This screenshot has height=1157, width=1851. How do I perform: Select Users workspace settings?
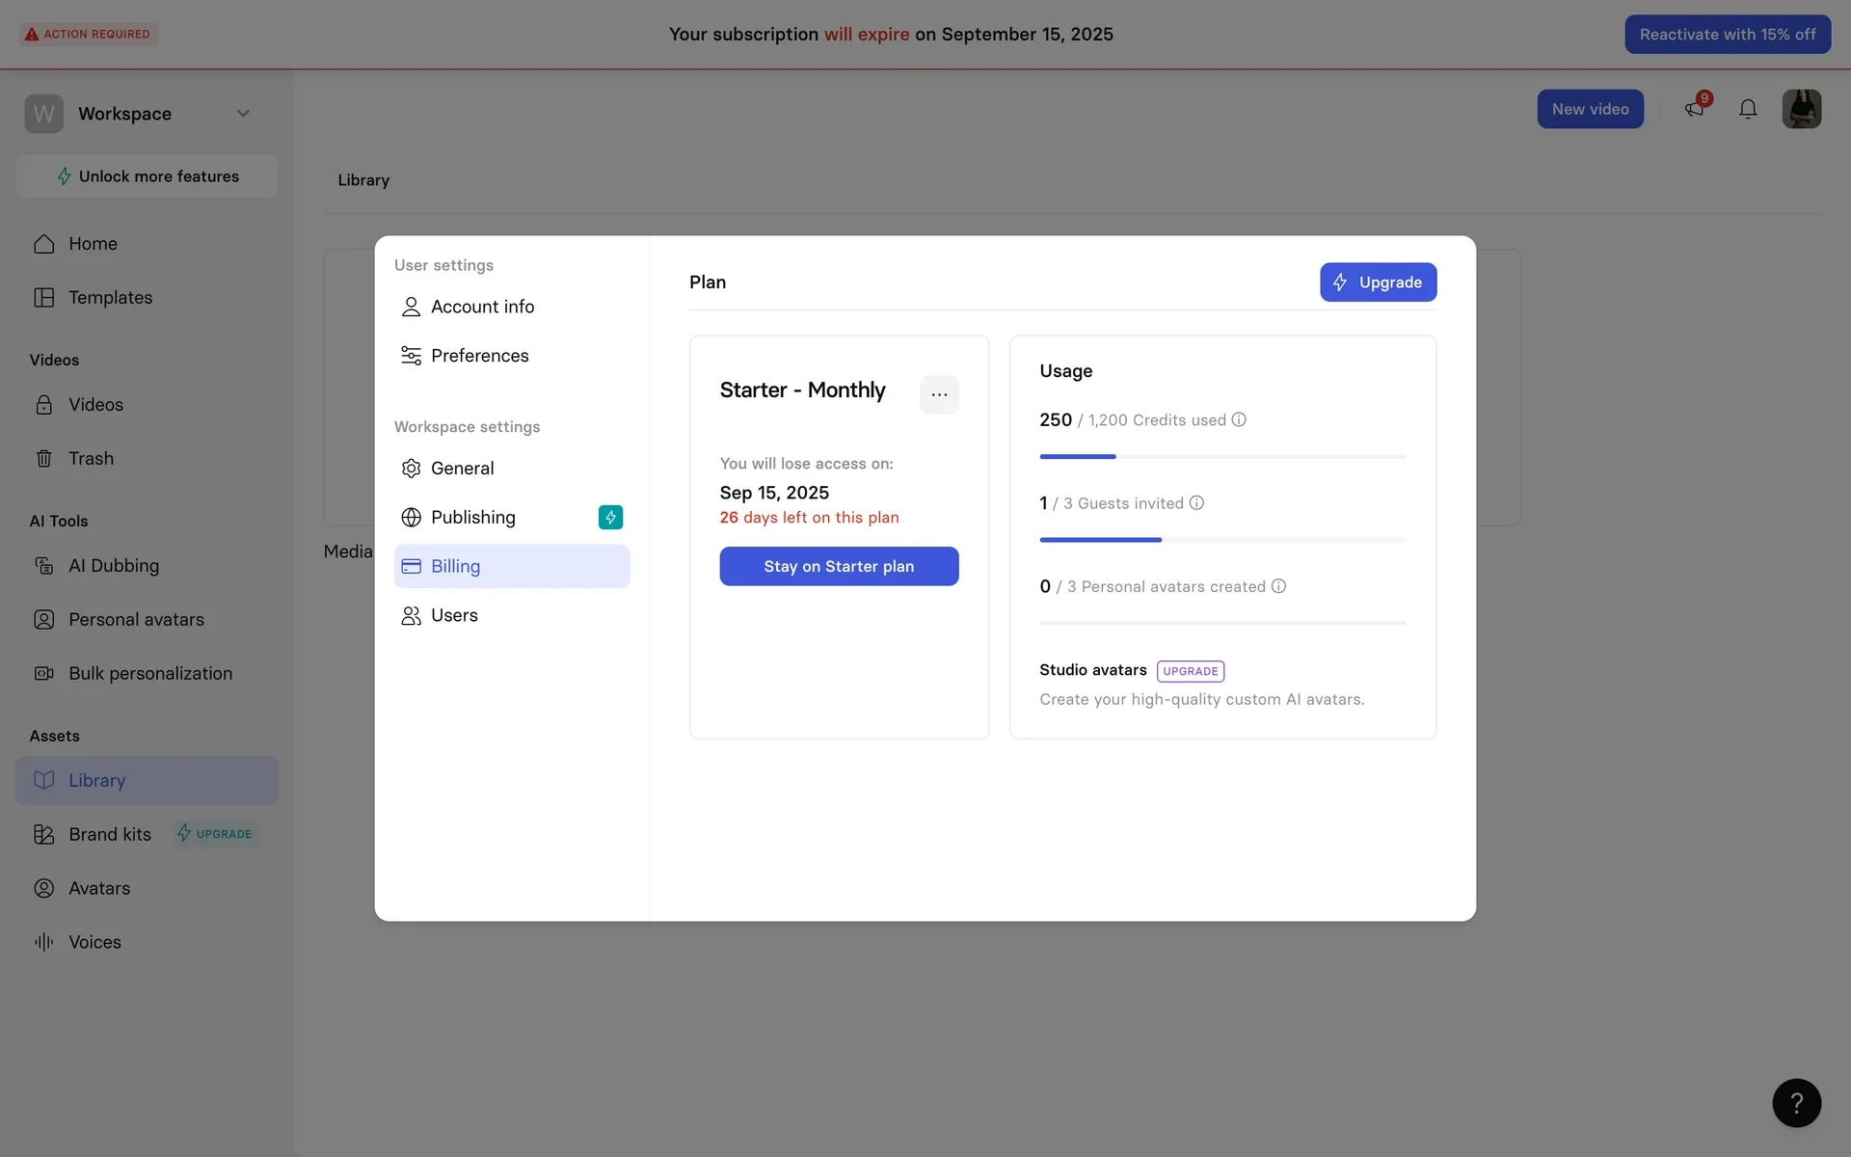click(512, 615)
